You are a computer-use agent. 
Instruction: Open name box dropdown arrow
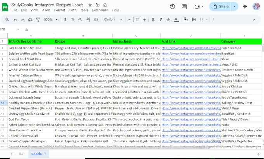click(18, 29)
